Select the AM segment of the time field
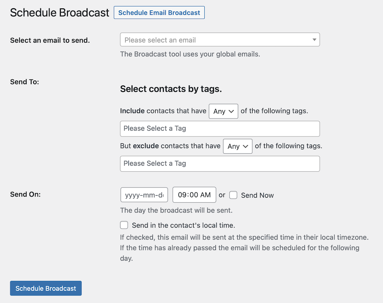Viewport: 383px width, 303px height. coord(205,195)
